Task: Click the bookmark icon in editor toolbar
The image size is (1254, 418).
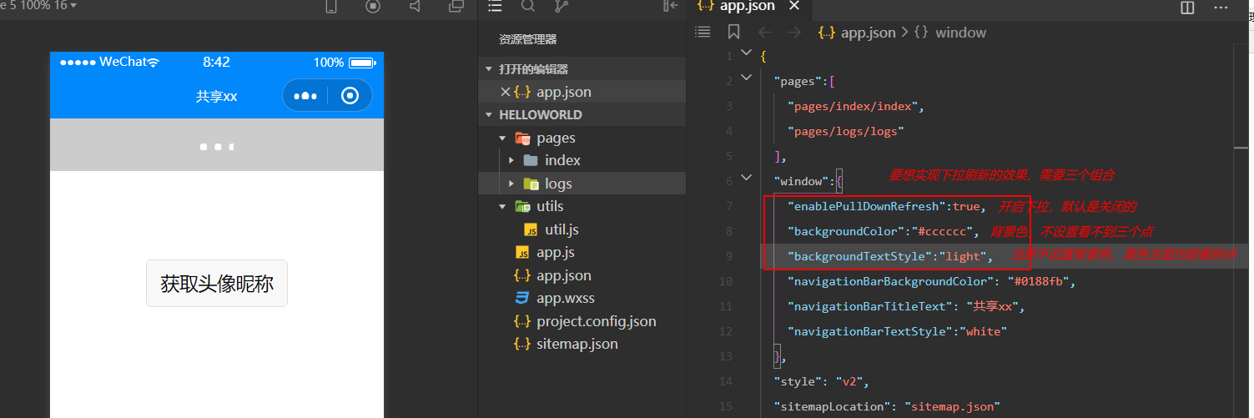Action: [733, 33]
